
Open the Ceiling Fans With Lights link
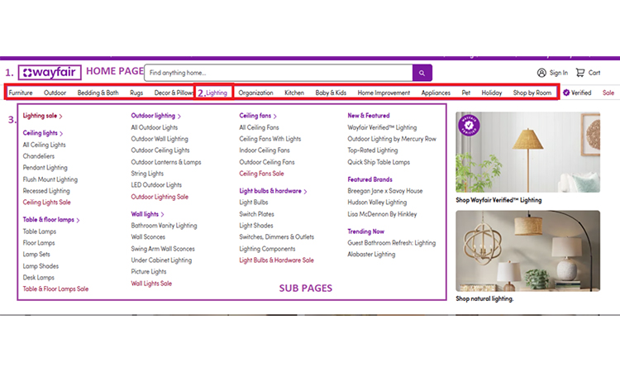pyautogui.click(x=270, y=139)
